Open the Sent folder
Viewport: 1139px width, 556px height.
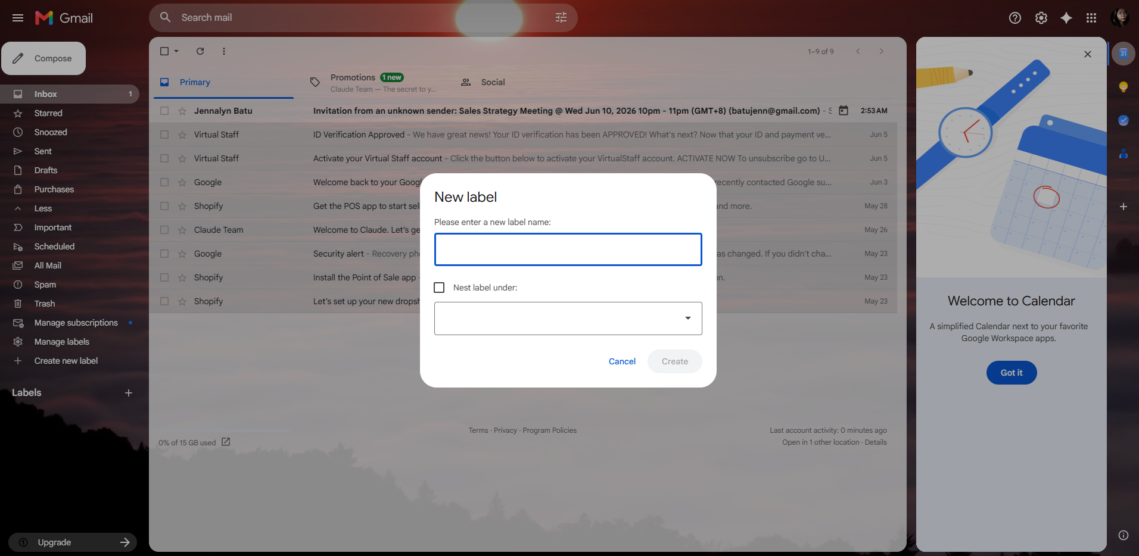70,151
